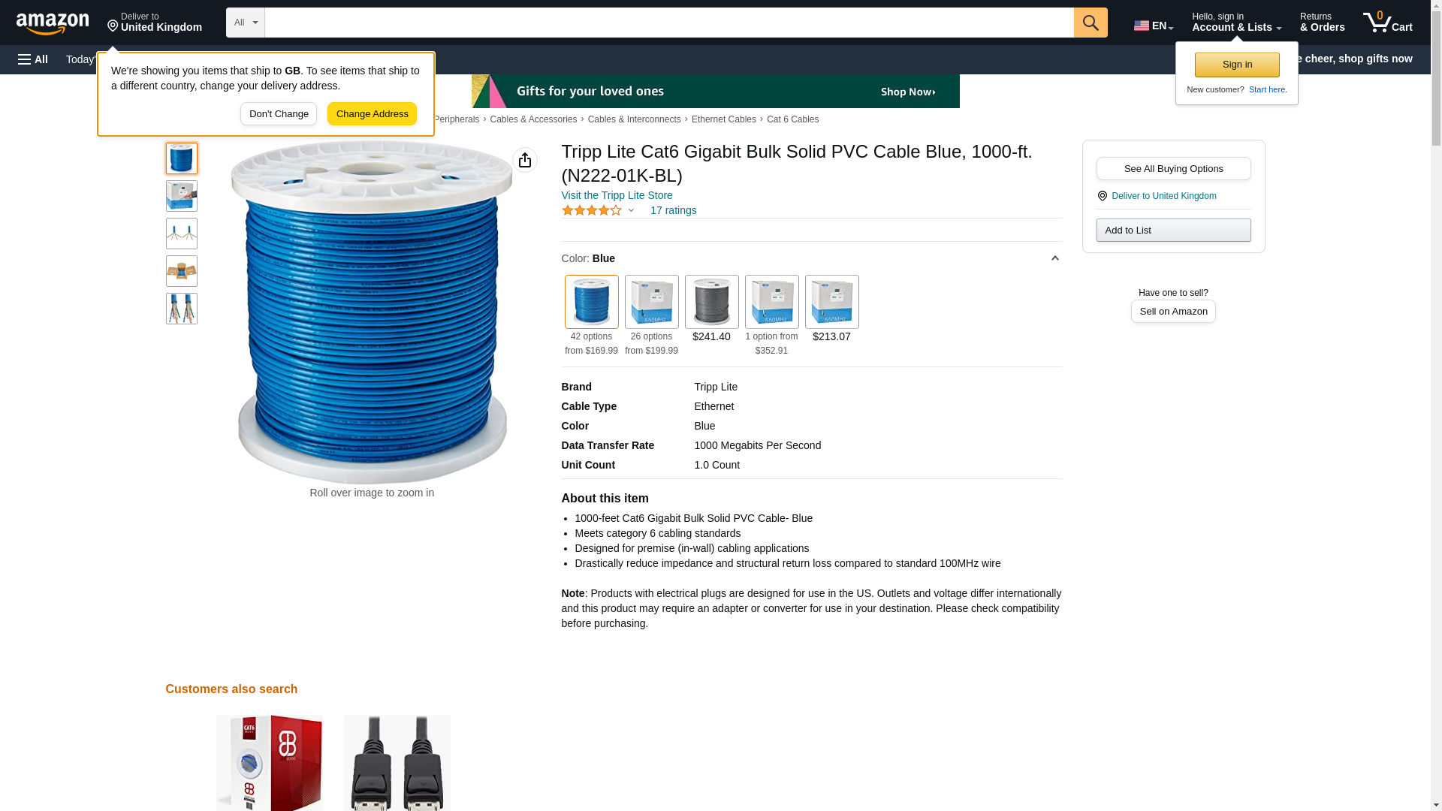Click the share icon on product image

pyautogui.click(x=525, y=160)
